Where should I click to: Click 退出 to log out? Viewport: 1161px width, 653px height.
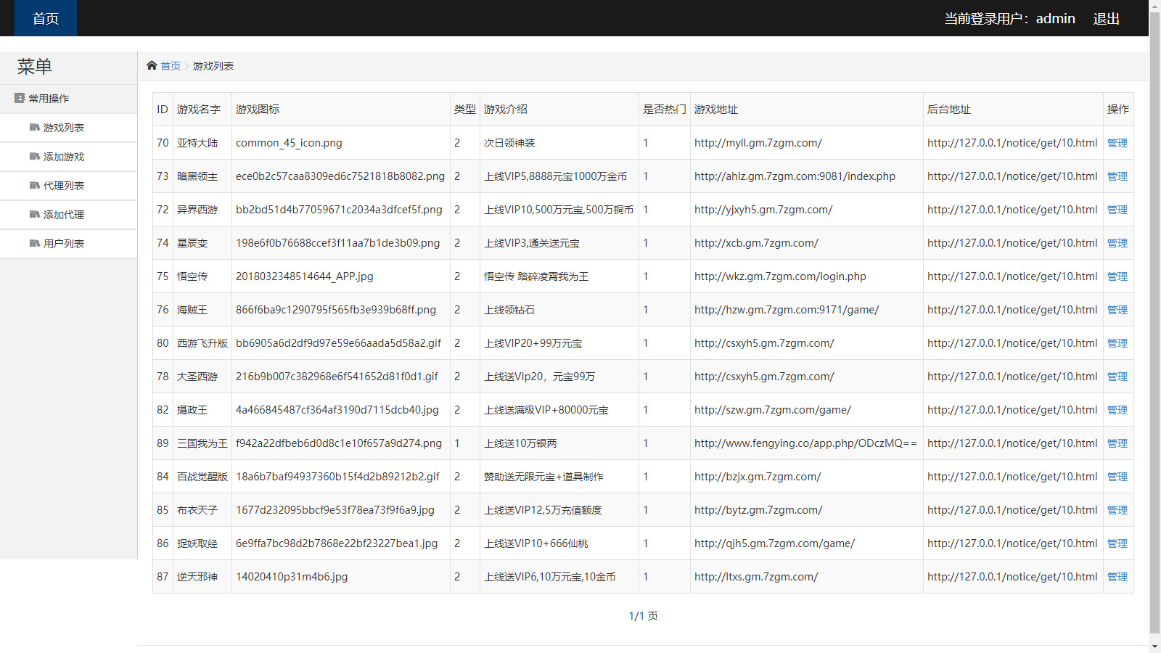point(1105,18)
